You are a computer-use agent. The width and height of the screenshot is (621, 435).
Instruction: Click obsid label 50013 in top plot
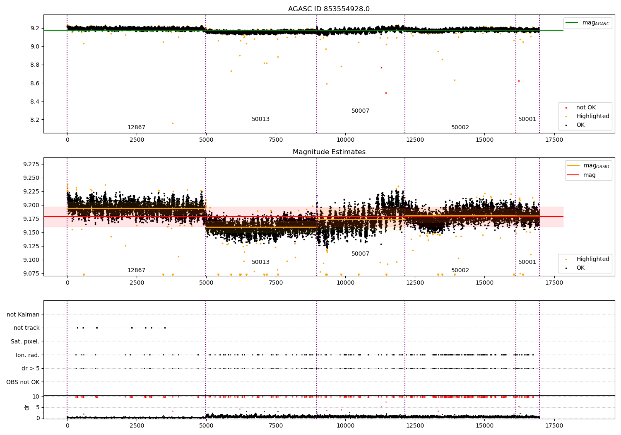[x=260, y=119]
